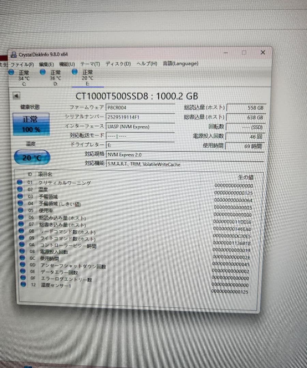Click the 558 GB total host reads value
Screen dimensions: 307x368
[246, 108]
